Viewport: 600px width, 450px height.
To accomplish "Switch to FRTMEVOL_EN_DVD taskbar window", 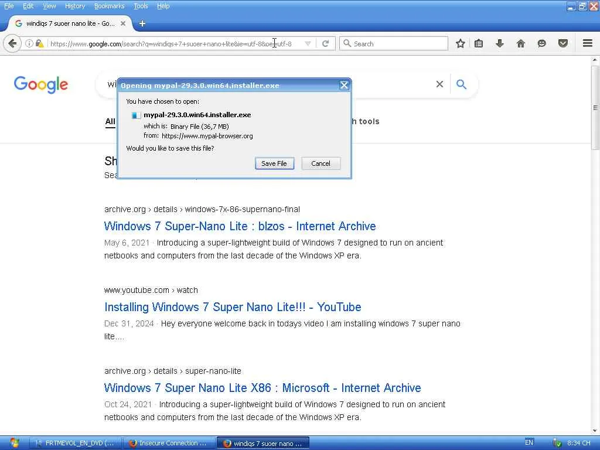I will tap(76, 443).
